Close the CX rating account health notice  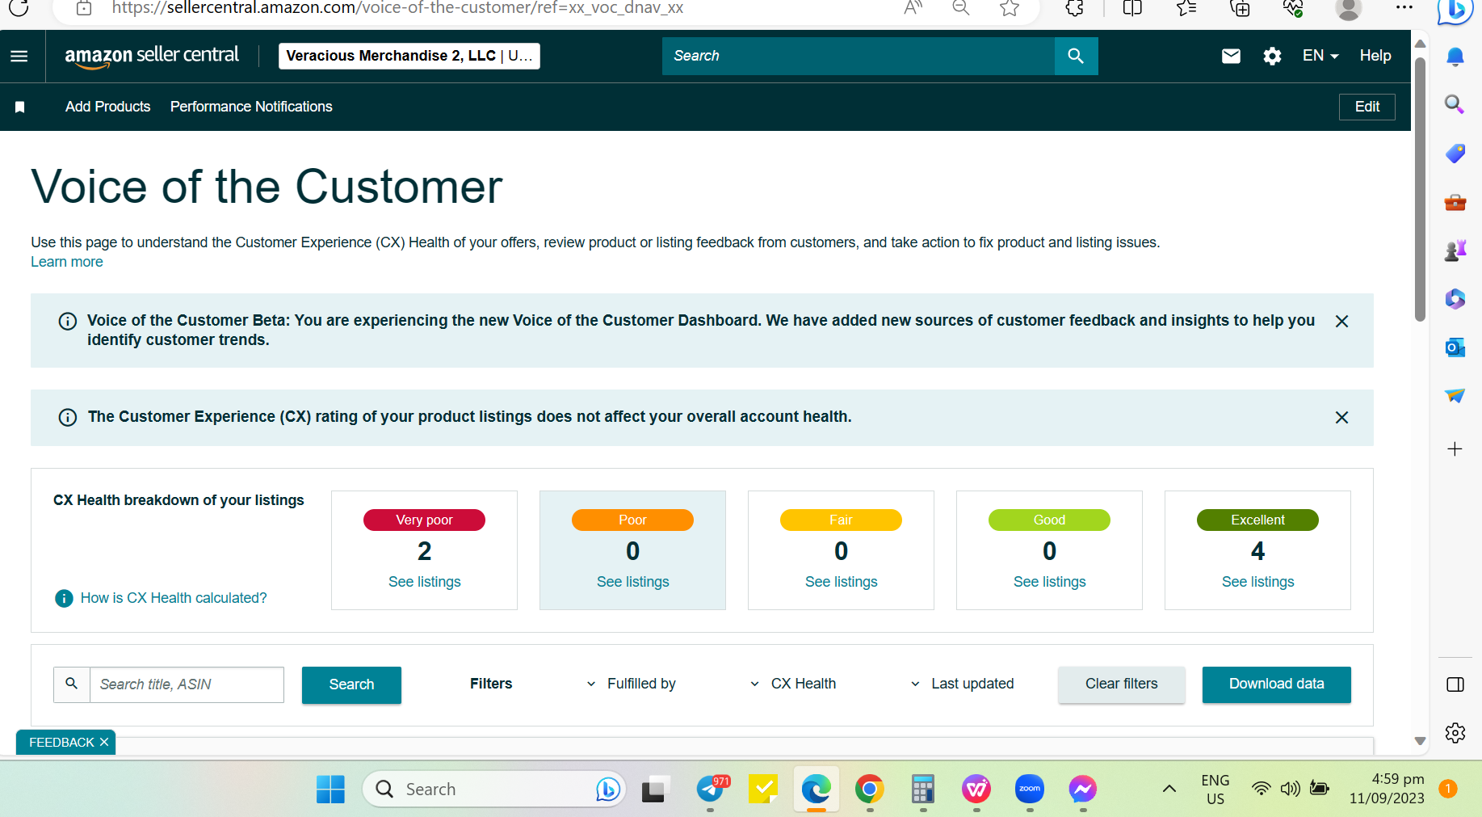coord(1341,417)
